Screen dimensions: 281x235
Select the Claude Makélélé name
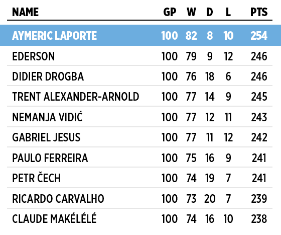click(x=54, y=218)
